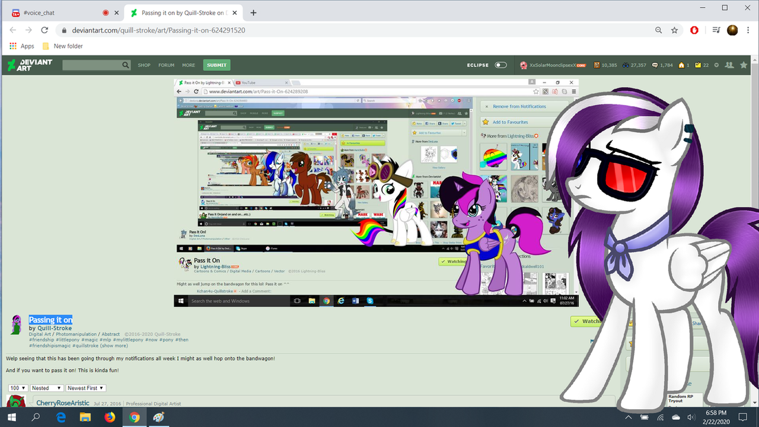
Task: Click the highlighted title Passing it on
Action: pyautogui.click(x=50, y=320)
